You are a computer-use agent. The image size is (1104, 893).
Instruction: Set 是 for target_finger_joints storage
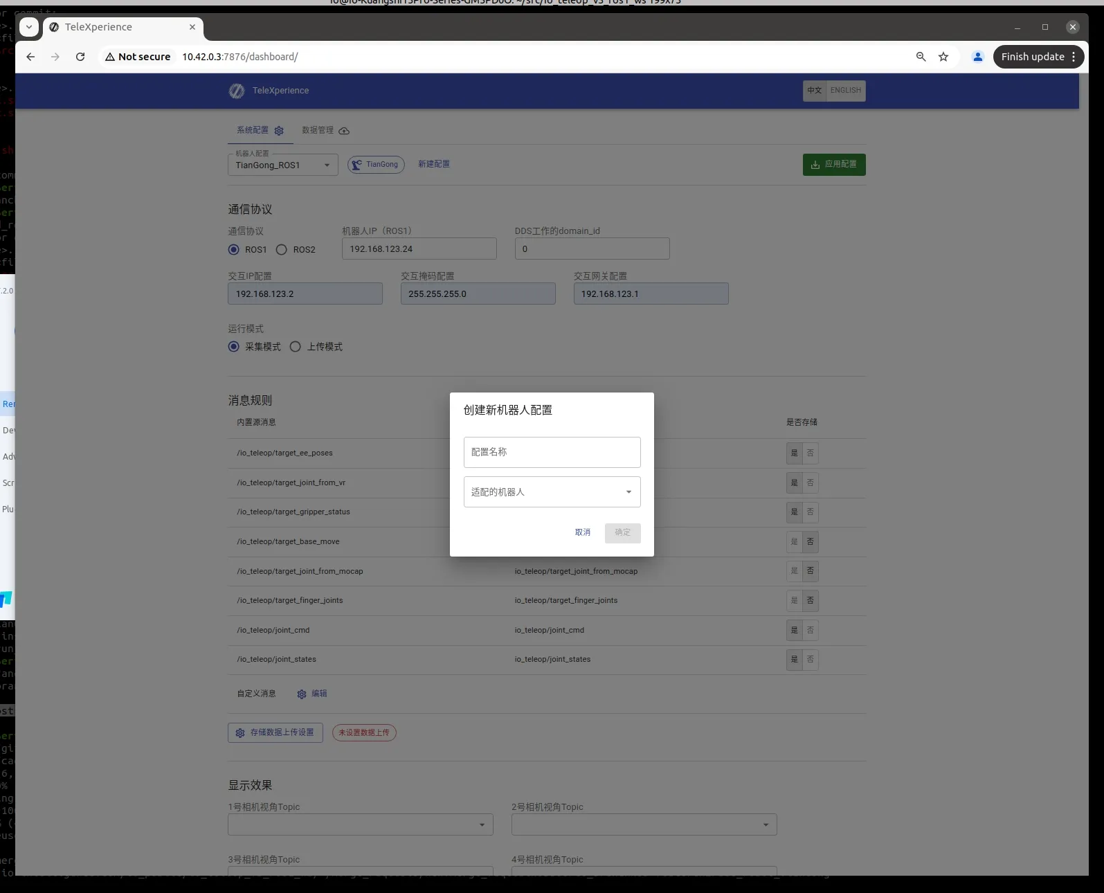[794, 601]
